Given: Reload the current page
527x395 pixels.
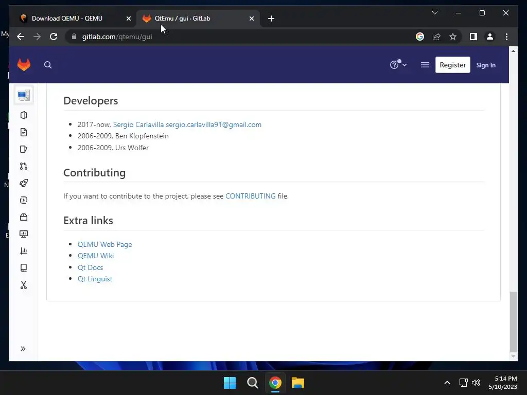Looking at the screenshot, I should [x=54, y=37].
